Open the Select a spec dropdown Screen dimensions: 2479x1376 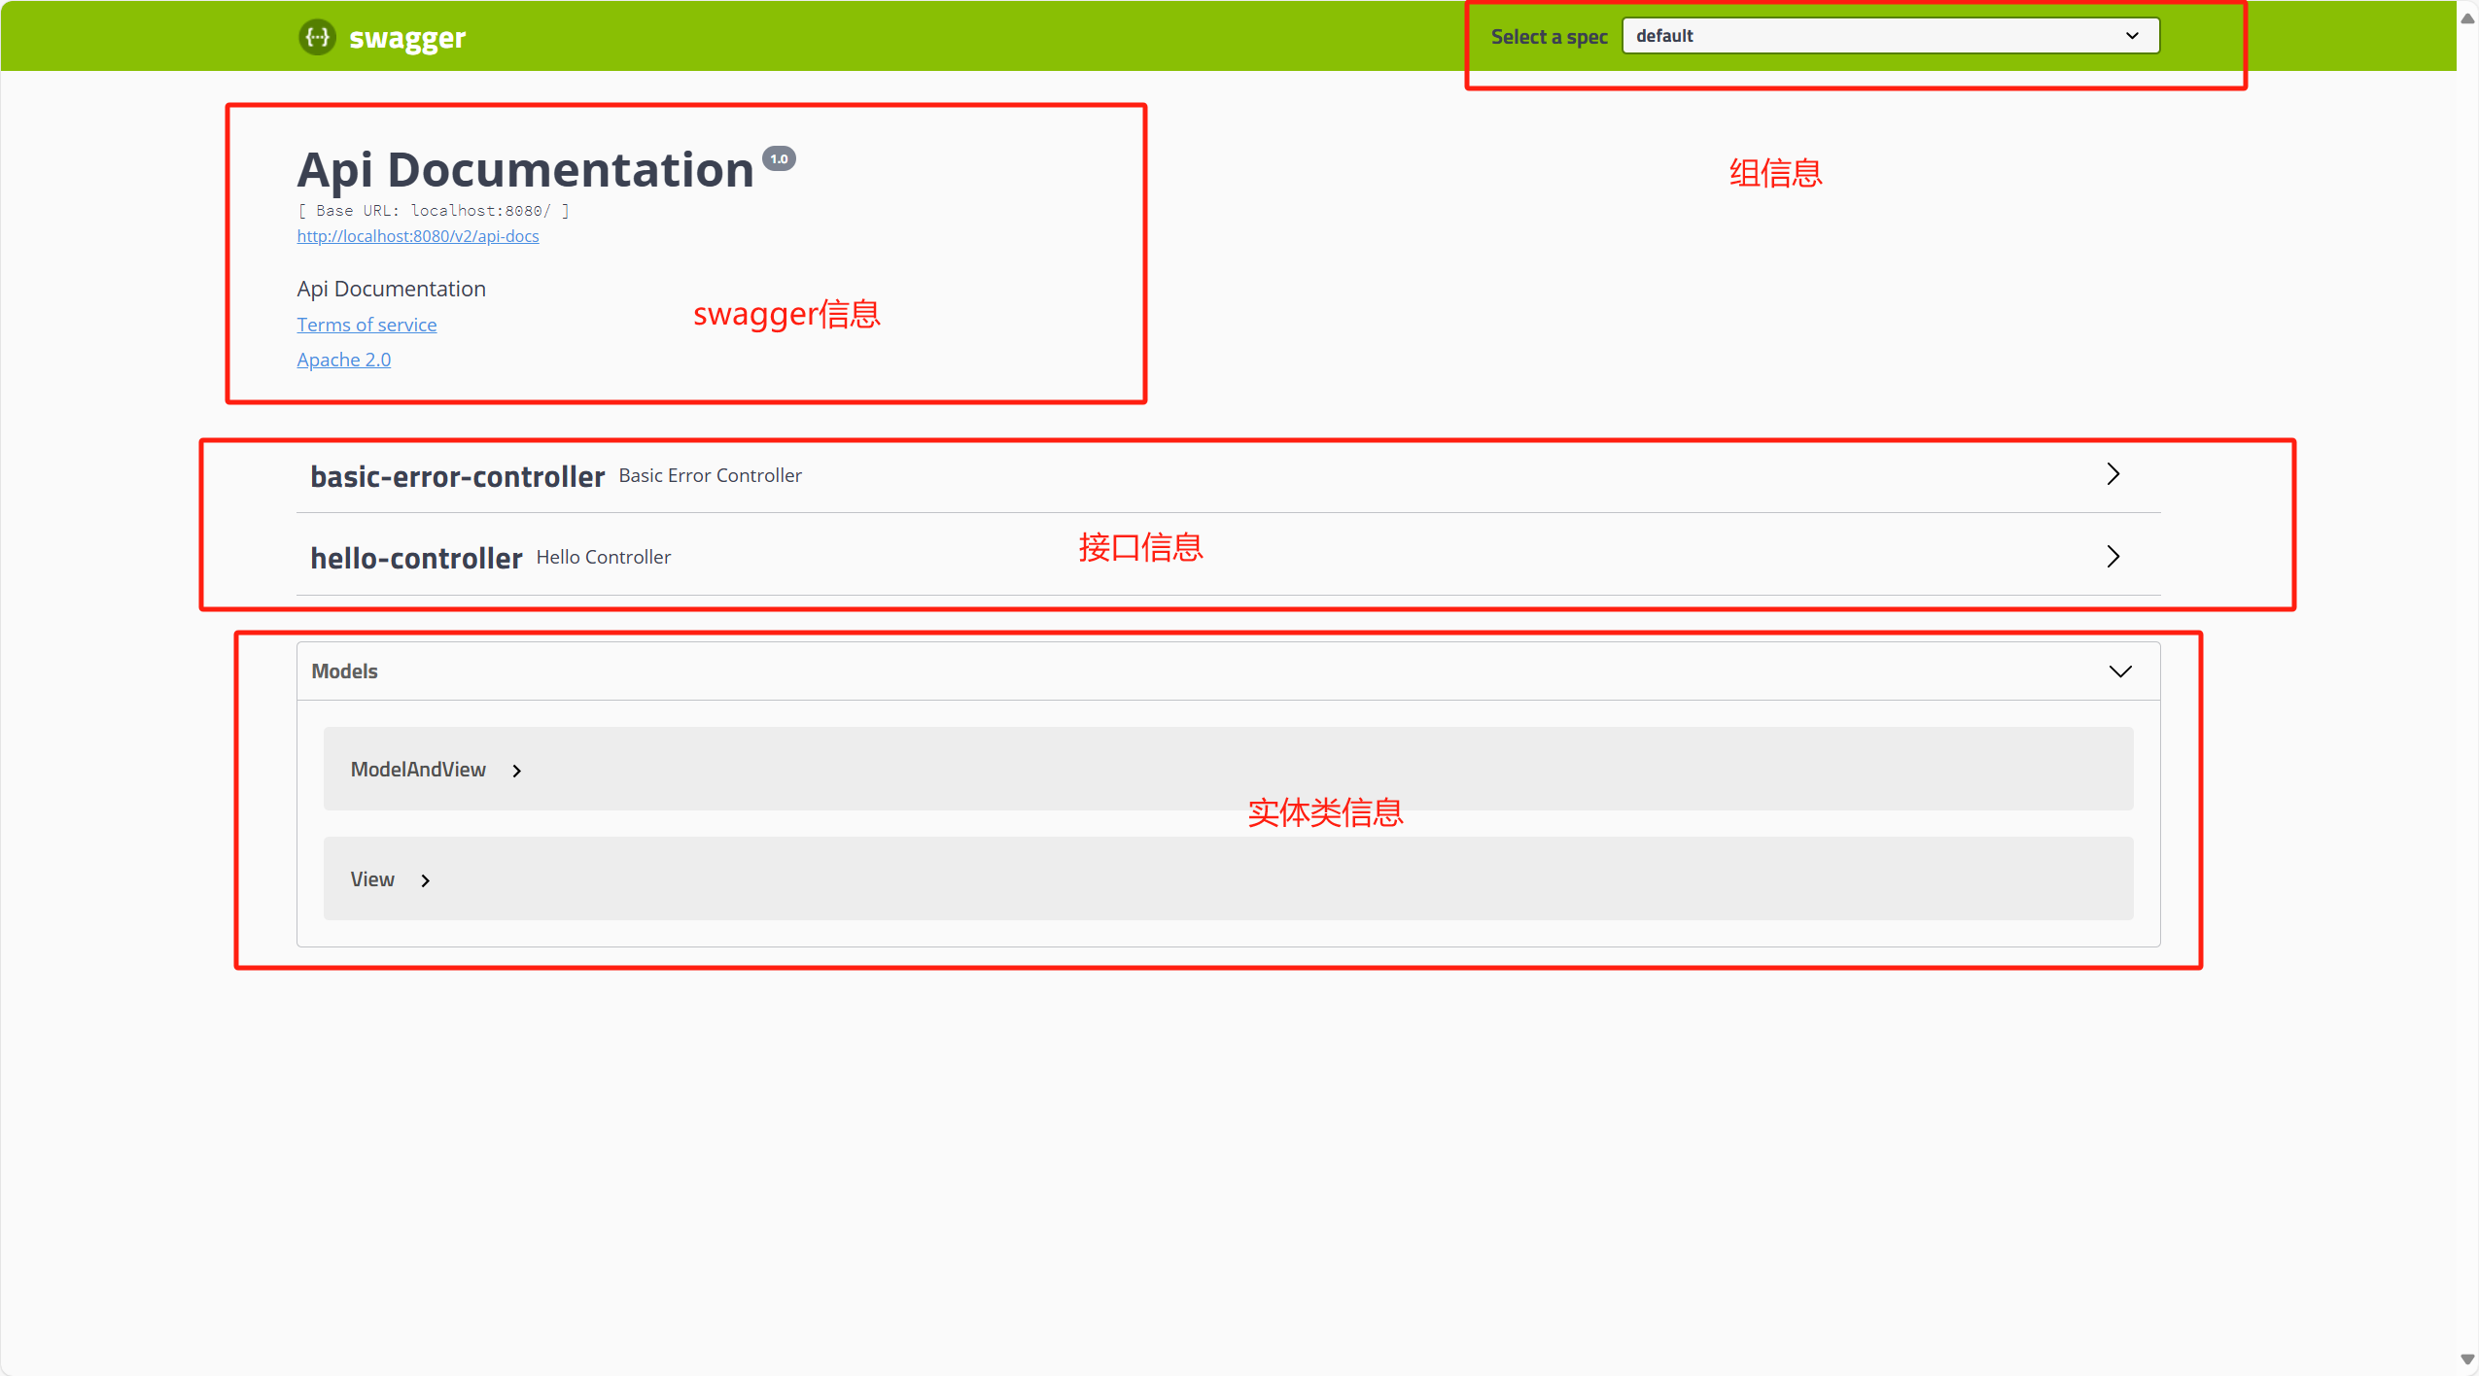click(1889, 36)
